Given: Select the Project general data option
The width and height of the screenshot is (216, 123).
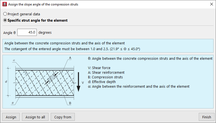Looking at the screenshot, I should (x=5, y=14).
